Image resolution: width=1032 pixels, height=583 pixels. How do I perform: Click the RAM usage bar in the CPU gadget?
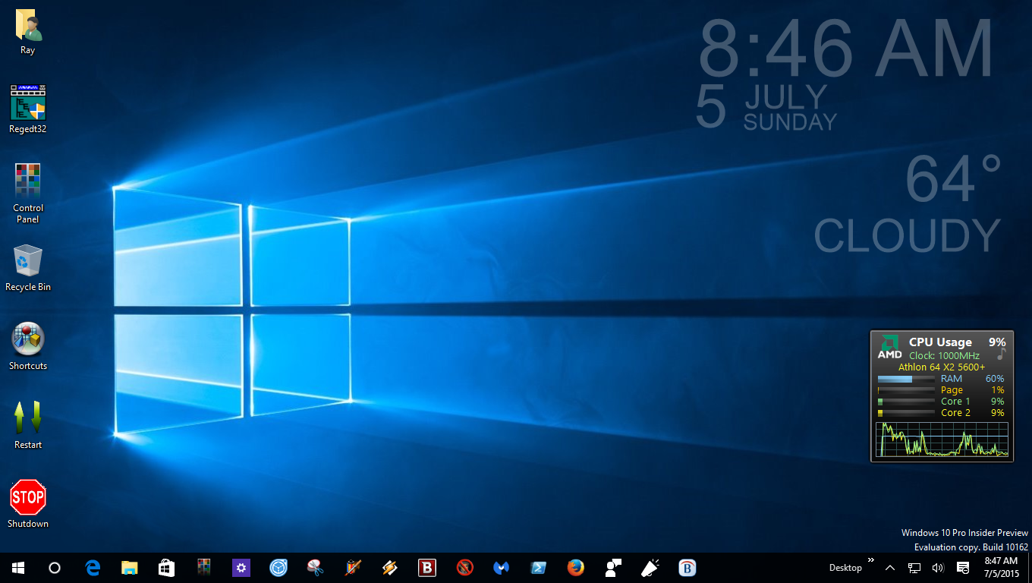906,379
